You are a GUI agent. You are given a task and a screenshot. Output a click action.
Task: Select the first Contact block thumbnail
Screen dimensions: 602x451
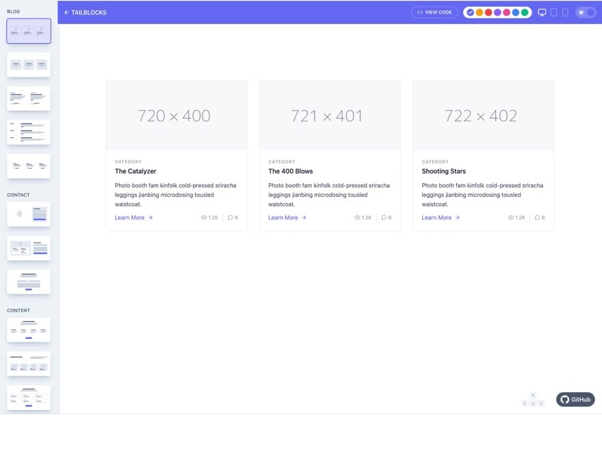click(29, 214)
